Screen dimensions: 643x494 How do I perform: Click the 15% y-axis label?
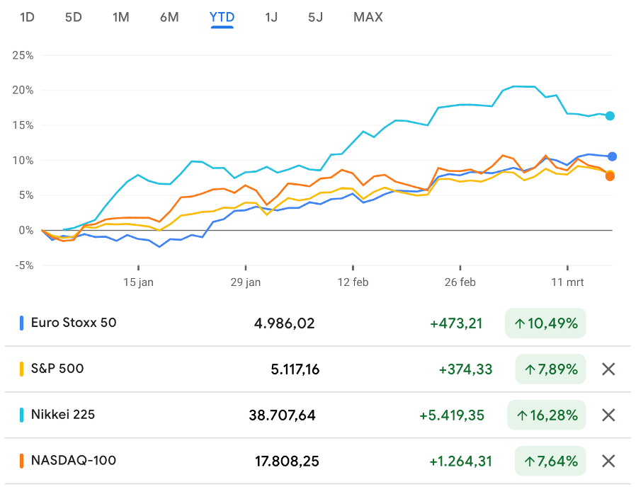23,125
